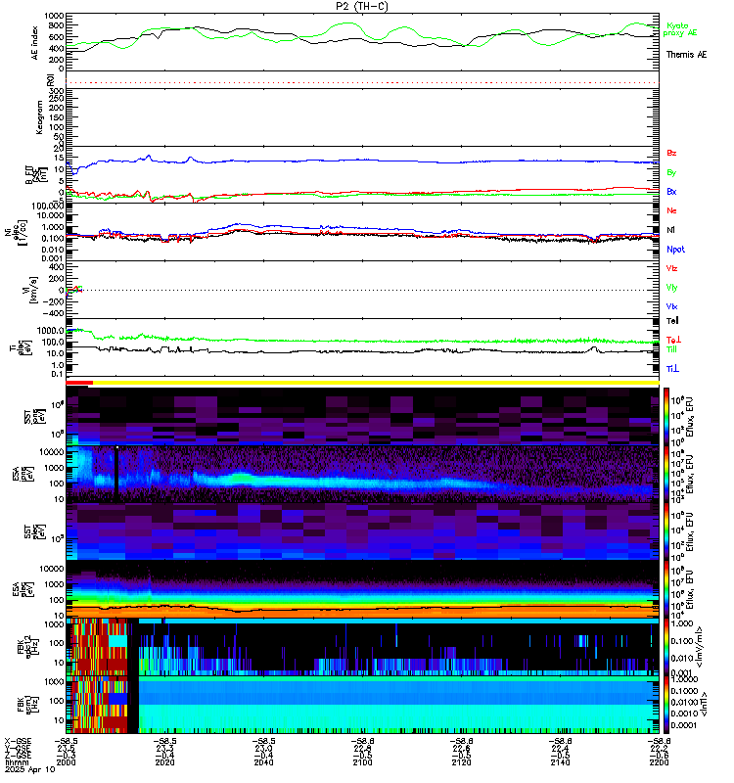The height and width of the screenshot is (783, 734).
Task: Select the black Ni density legend label
Action: (670, 230)
